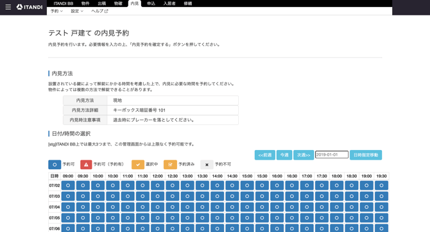Select the 07/02 14:30 slot
Screen dimensions: 430x232
232,185
